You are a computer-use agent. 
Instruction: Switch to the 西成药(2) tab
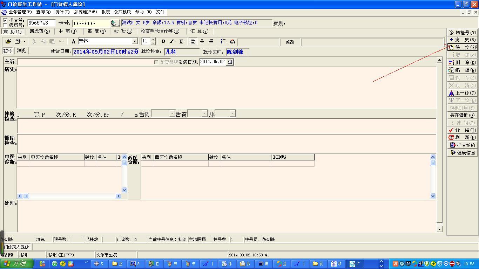point(40,32)
